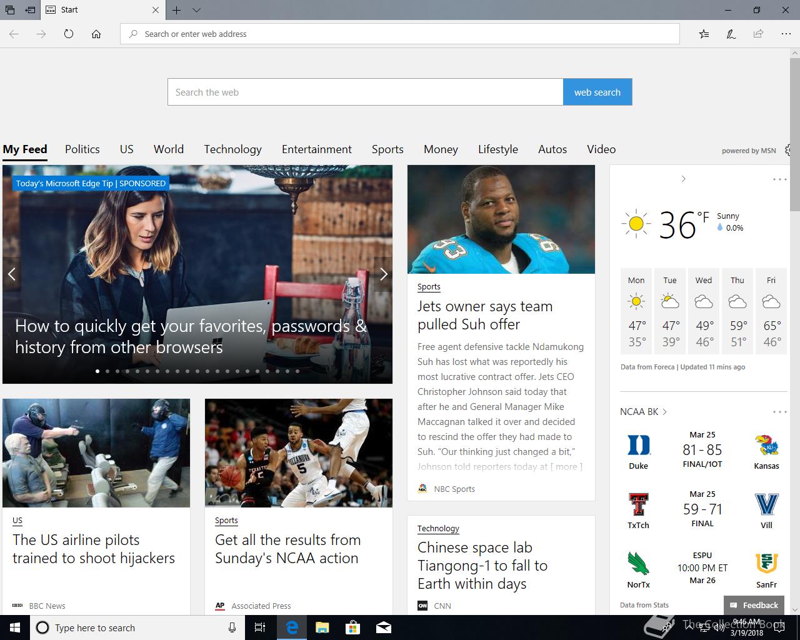Viewport: 800px width, 640px height.
Task: Open the Autos tab
Action: tap(552, 149)
